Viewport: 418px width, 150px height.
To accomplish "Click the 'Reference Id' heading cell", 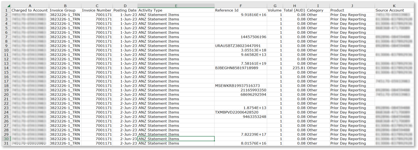I will (x=241, y=10).
